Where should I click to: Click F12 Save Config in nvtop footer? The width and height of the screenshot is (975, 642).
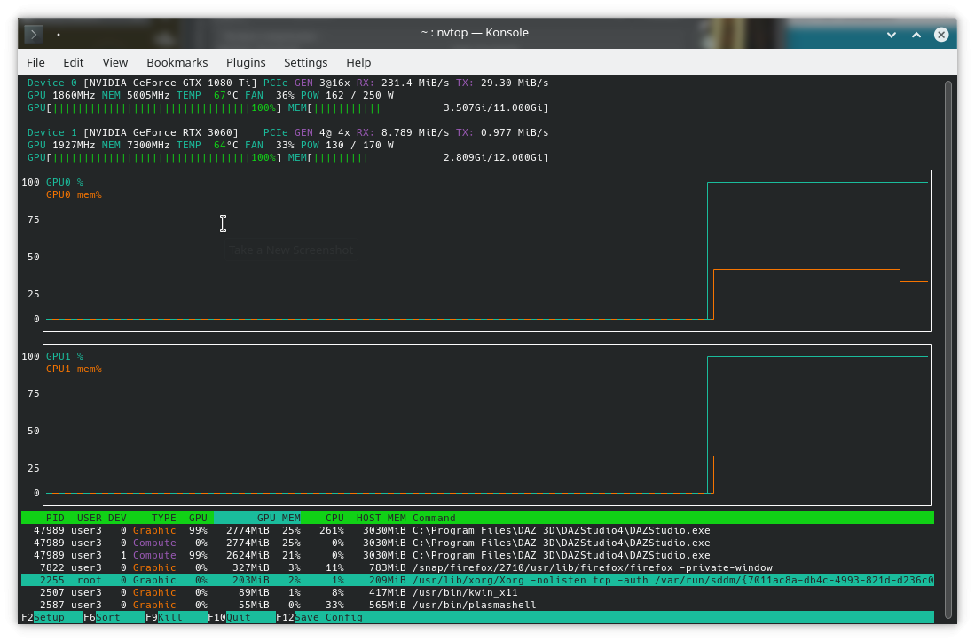point(319,617)
